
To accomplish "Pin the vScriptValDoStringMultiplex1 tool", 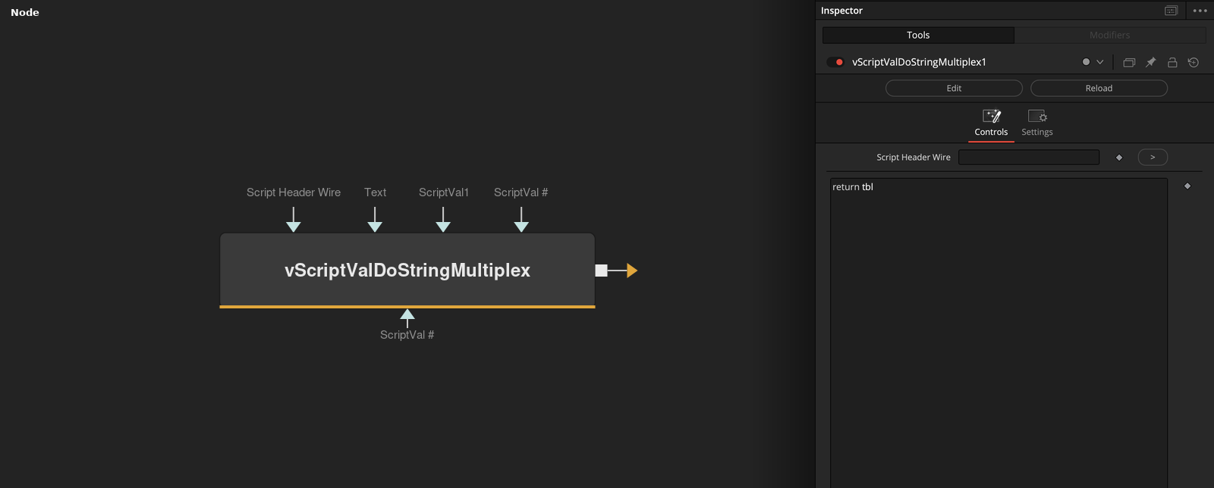I will 1150,62.
